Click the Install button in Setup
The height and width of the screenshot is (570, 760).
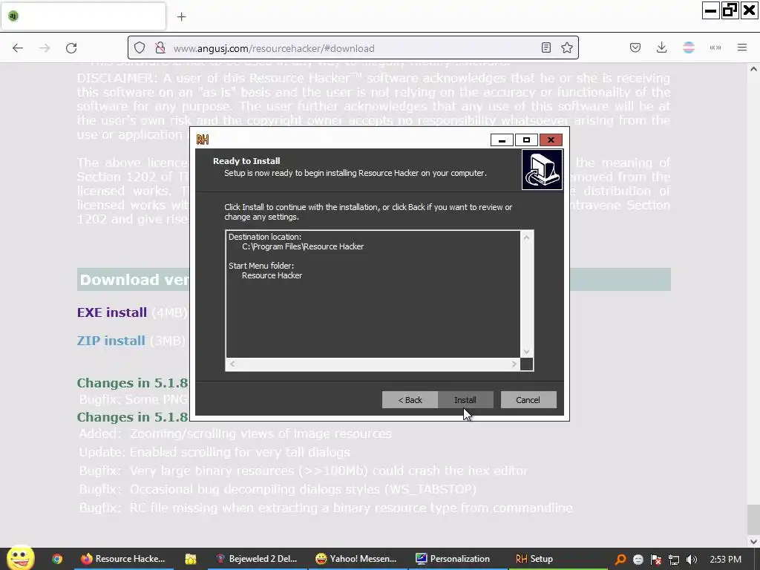[465, 400]
